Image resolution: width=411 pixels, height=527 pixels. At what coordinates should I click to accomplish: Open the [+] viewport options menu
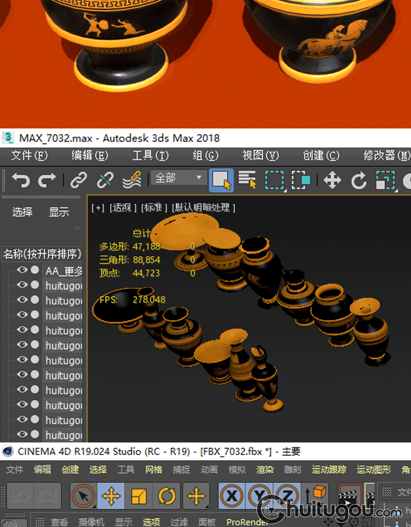click(x=98, y=208)
